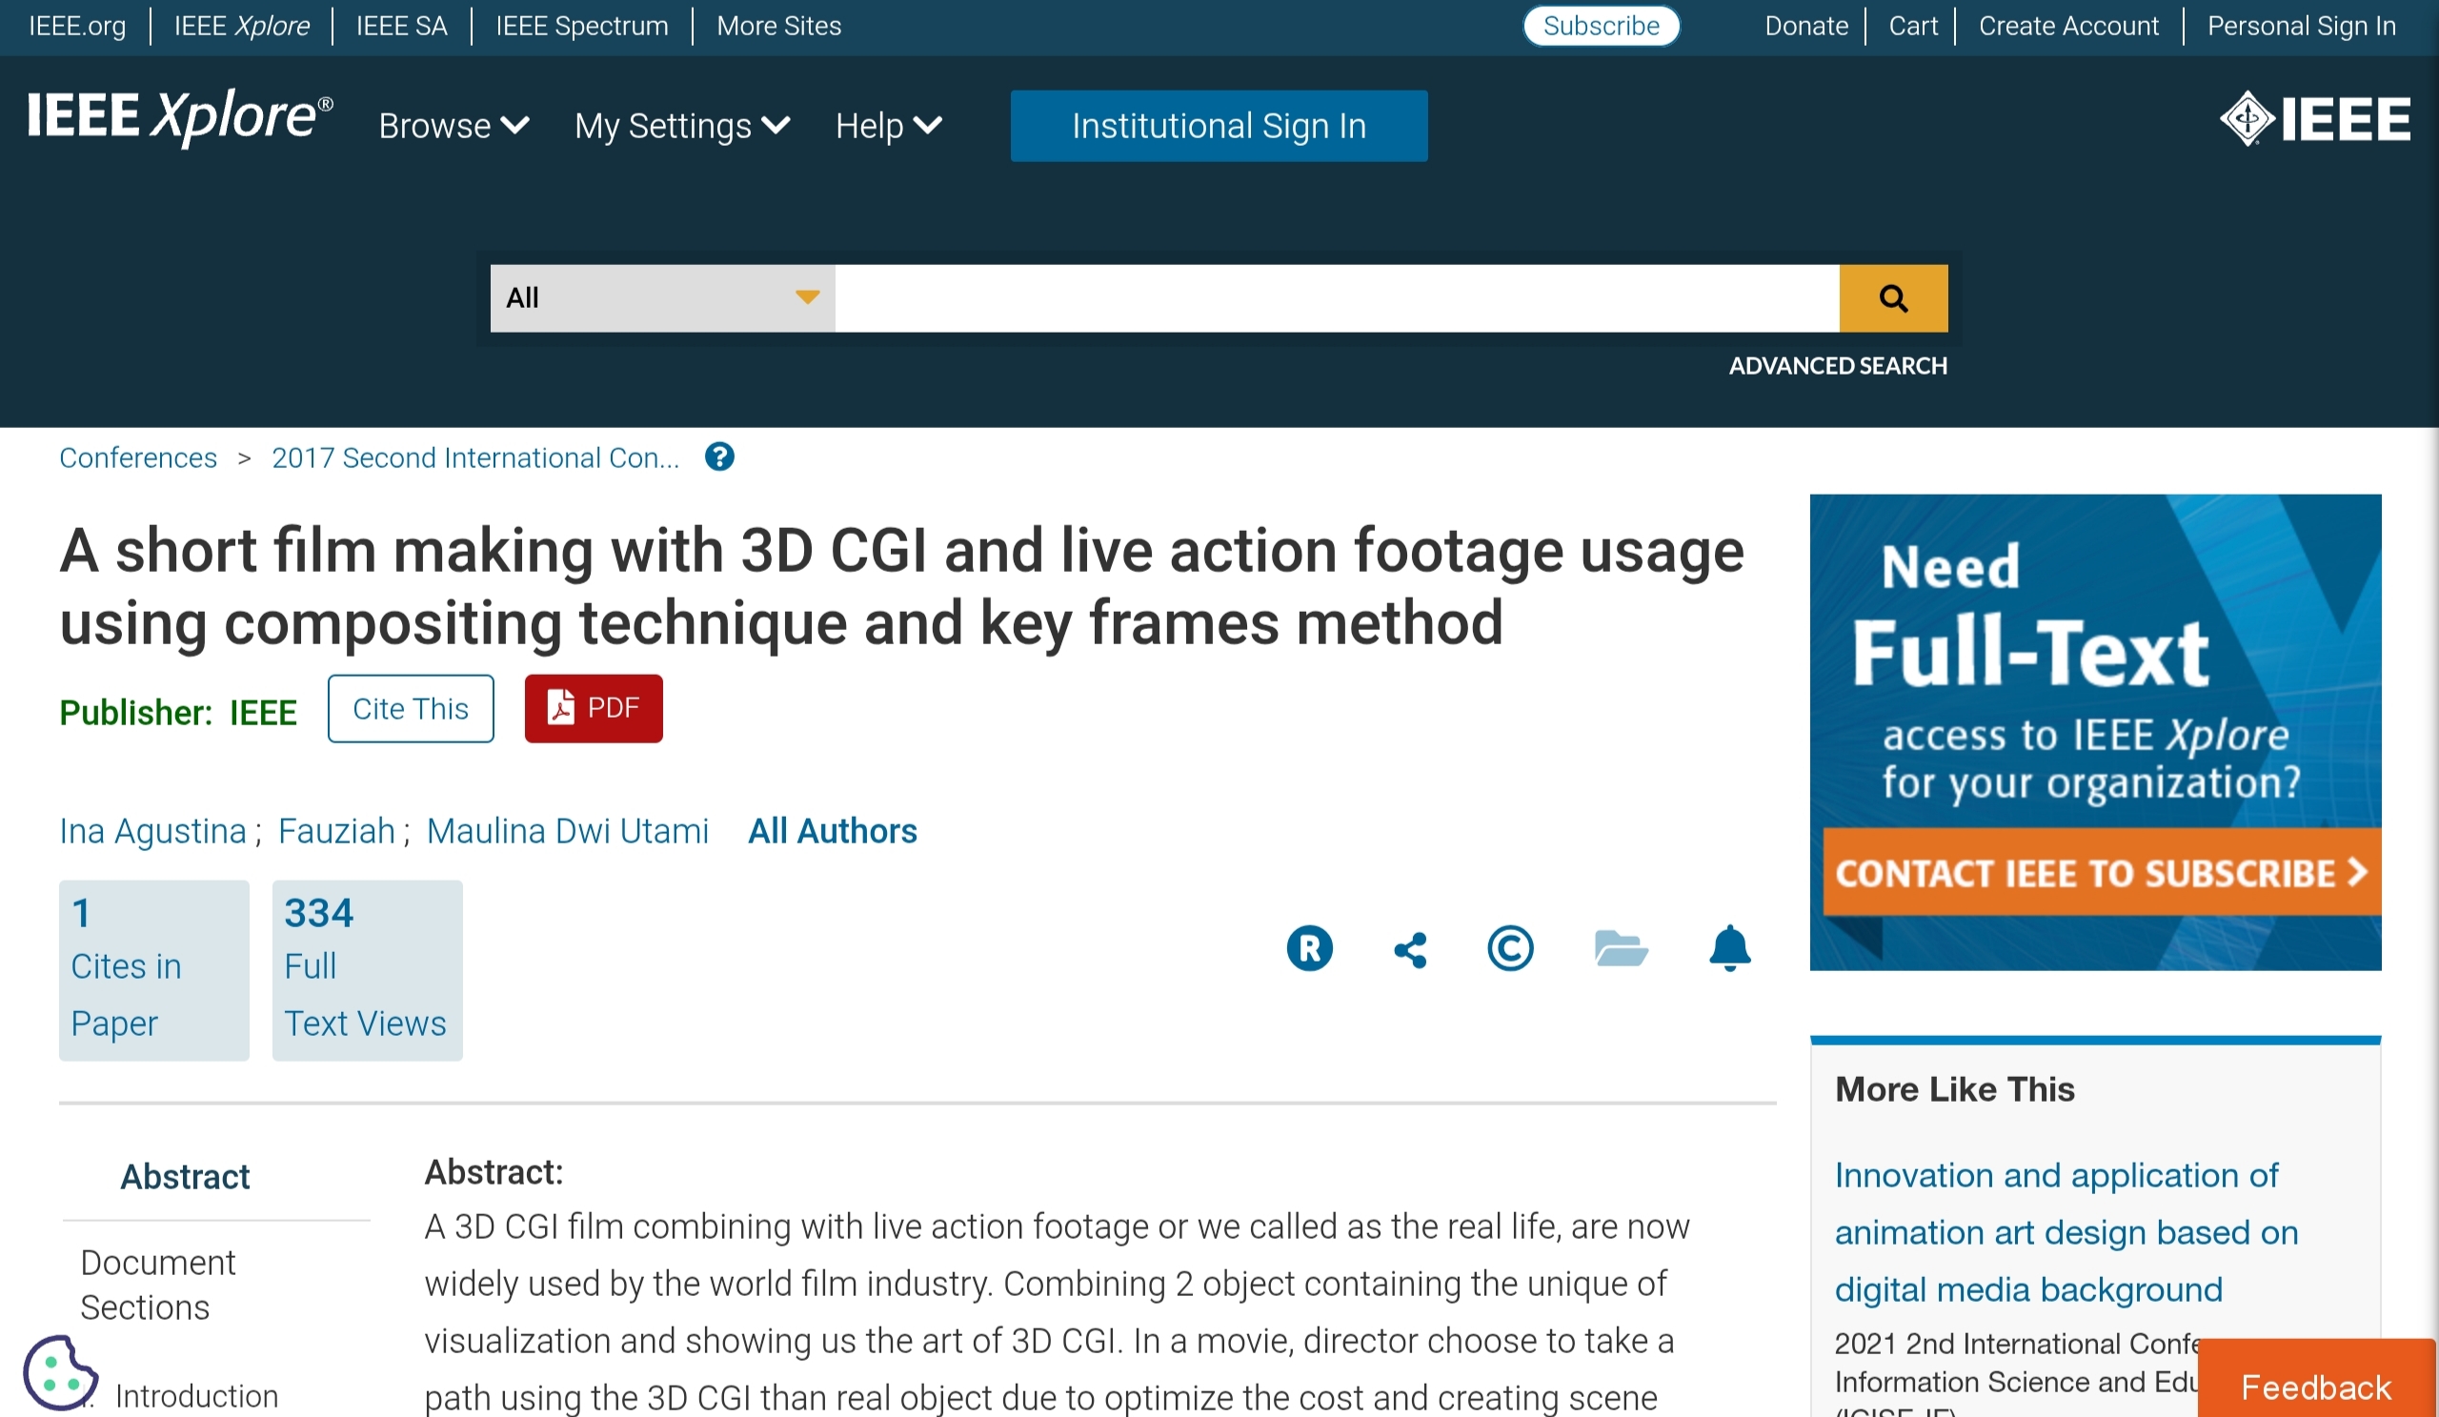
Task: Click the breadcrumb help question mark icon
Action: [719, 456]
